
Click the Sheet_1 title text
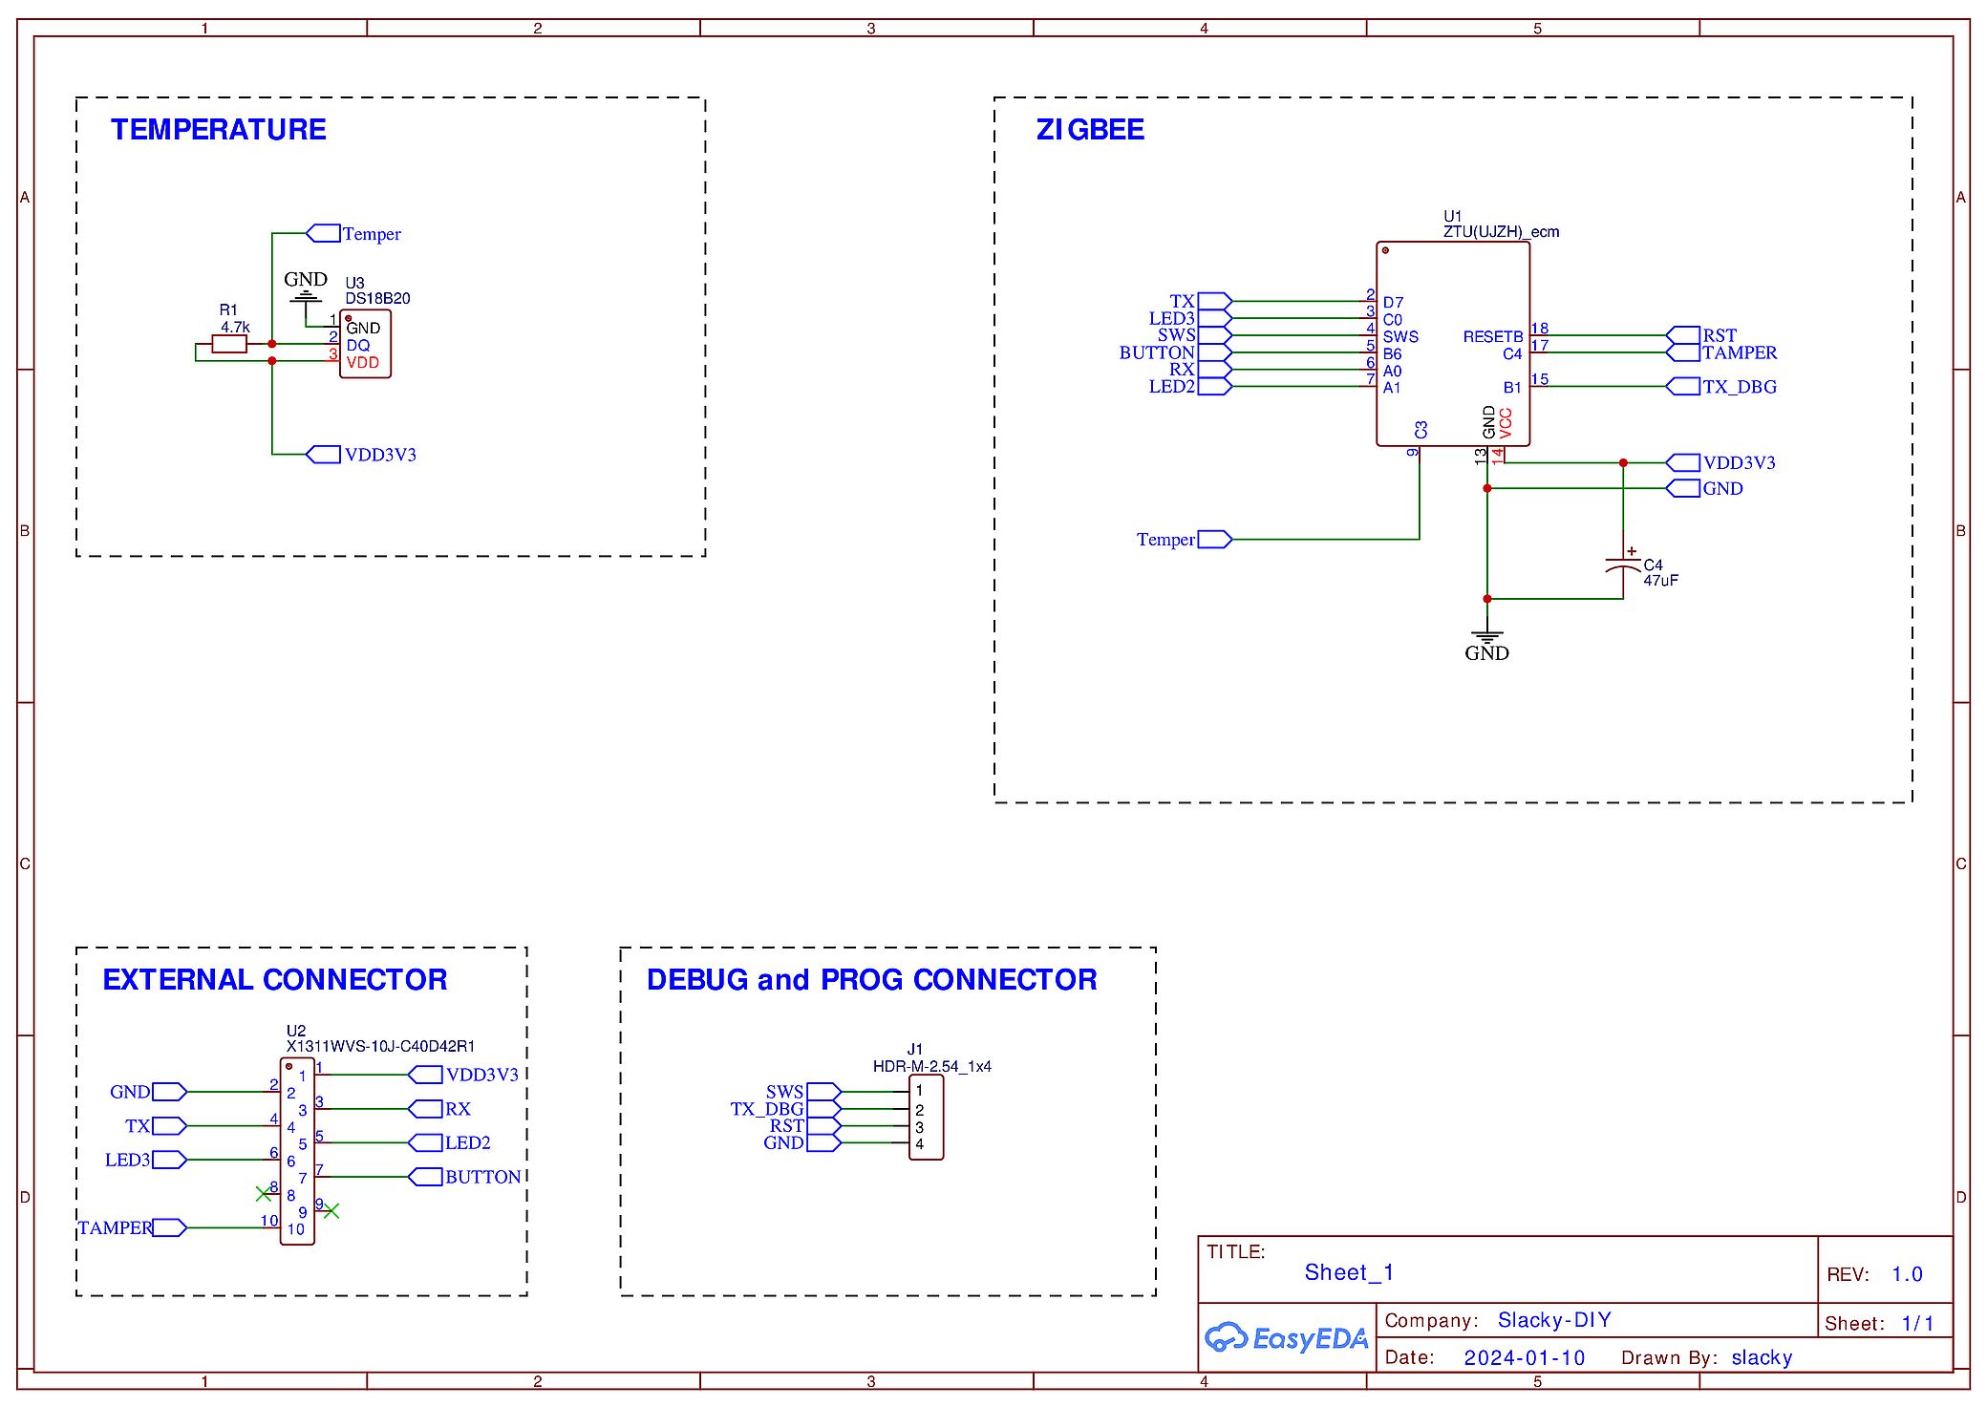(1348, 1272)
